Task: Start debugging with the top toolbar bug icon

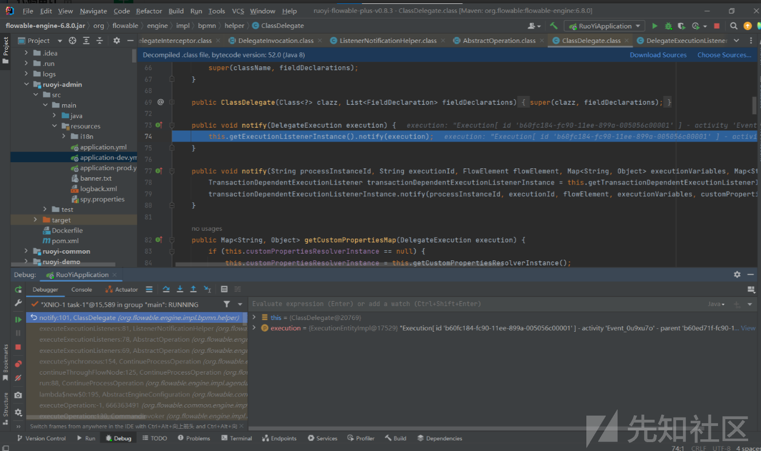Action: point(668,26)
